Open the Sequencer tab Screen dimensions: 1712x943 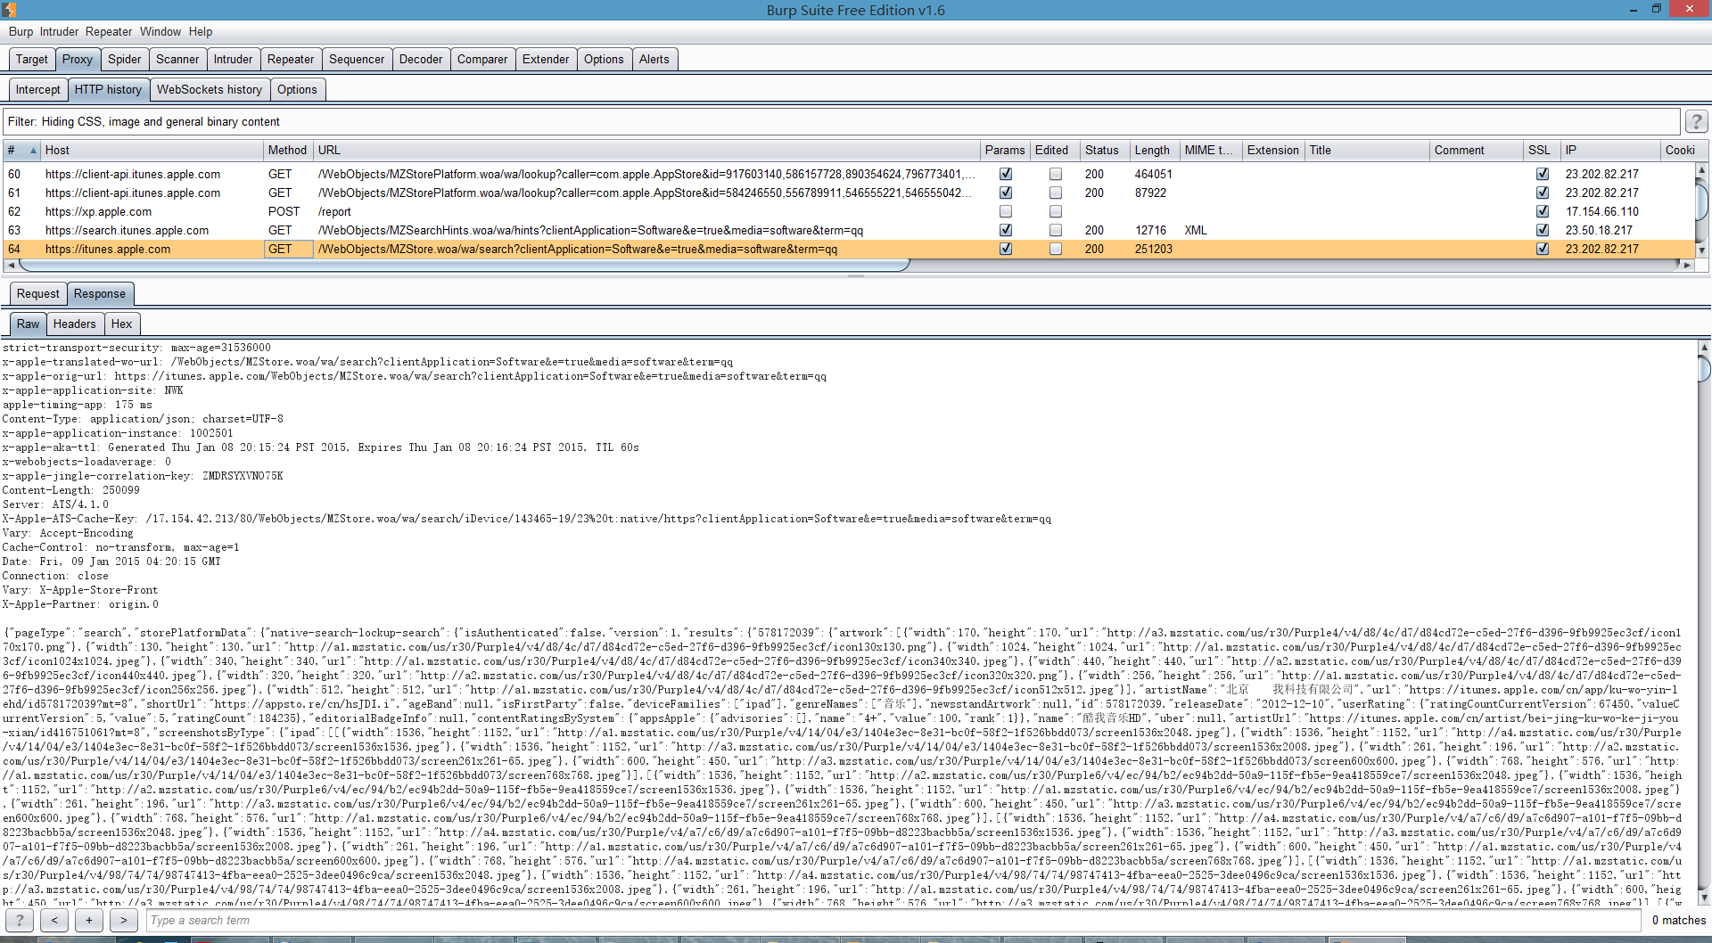pyautogui.click(x=357, y=60)
